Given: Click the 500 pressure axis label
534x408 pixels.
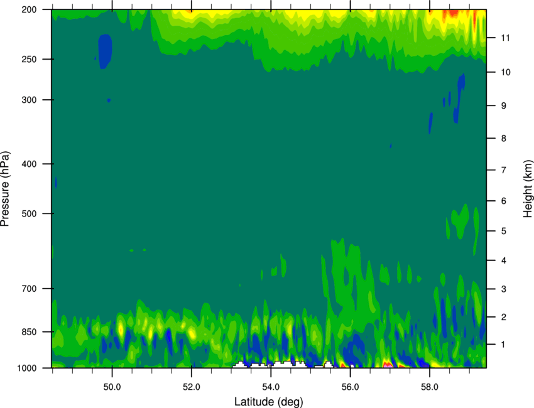Looking at the screenshot, I should click(x=29, y=213).
